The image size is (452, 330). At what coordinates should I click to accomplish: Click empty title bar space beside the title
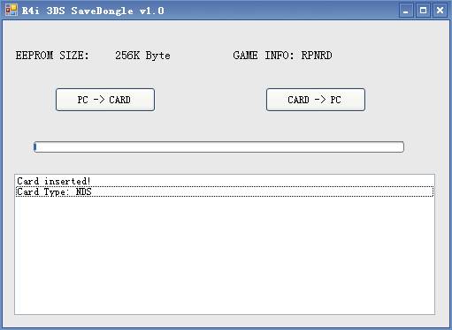click(280, 11)
